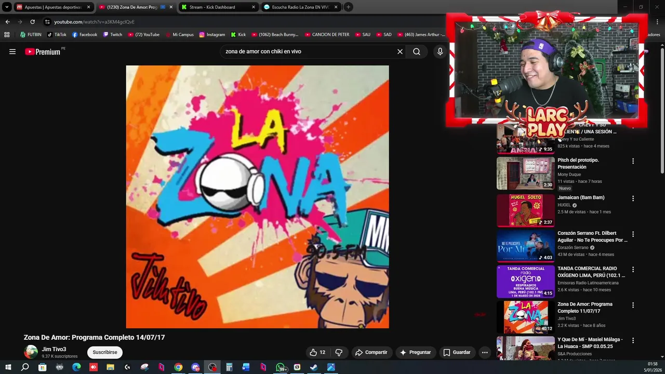Open options for Corazón Serrano video
Viewport: 665px width, 374px height.
tap(633, 234)
